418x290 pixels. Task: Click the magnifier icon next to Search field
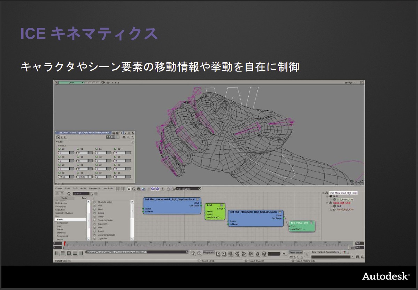(x=91, y=194)
